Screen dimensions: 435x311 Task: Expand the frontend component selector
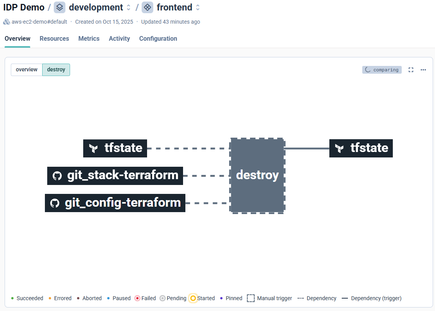click(198, 7)
